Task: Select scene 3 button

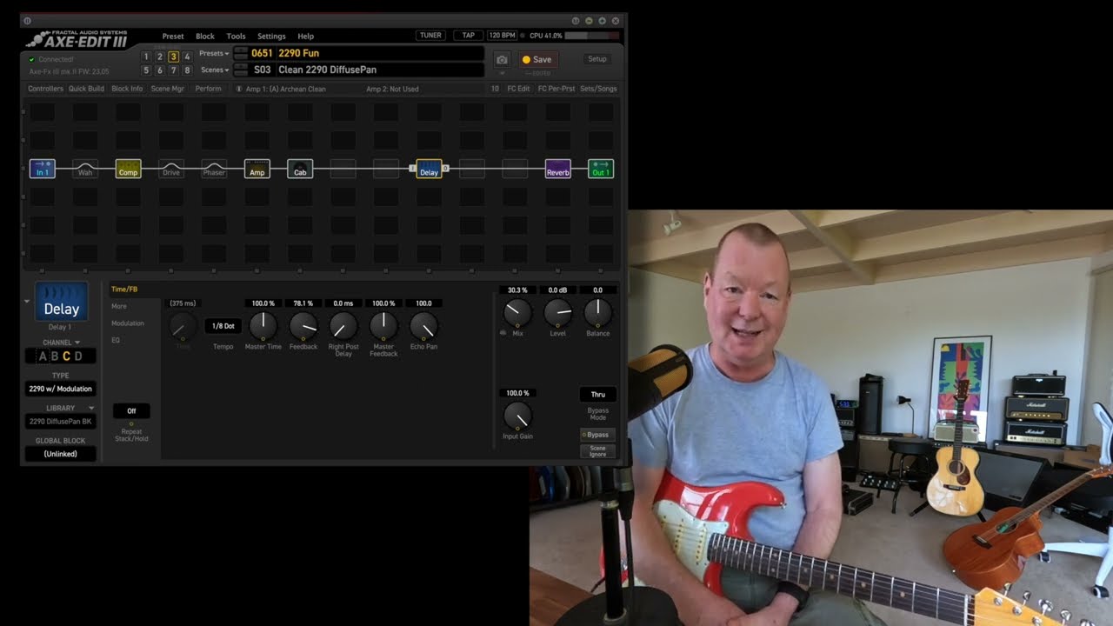Action: pyautogui.click(x=174, y=57)
